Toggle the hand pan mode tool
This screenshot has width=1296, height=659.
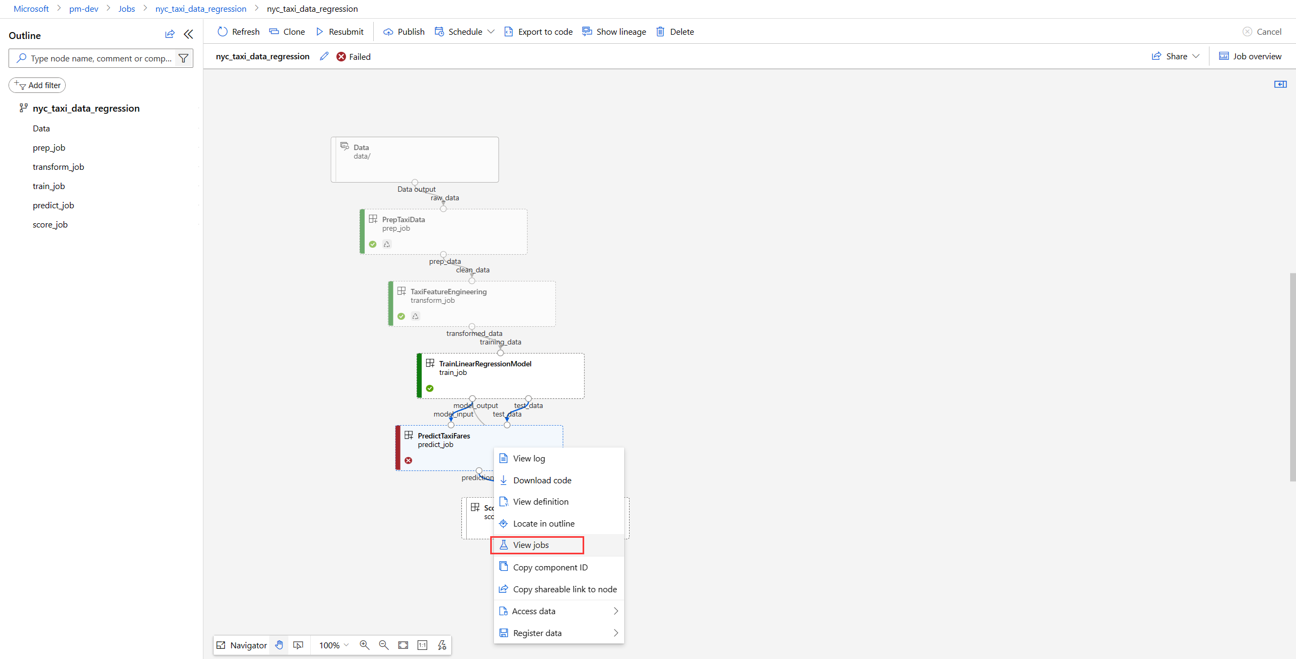(x=279, y=645)
